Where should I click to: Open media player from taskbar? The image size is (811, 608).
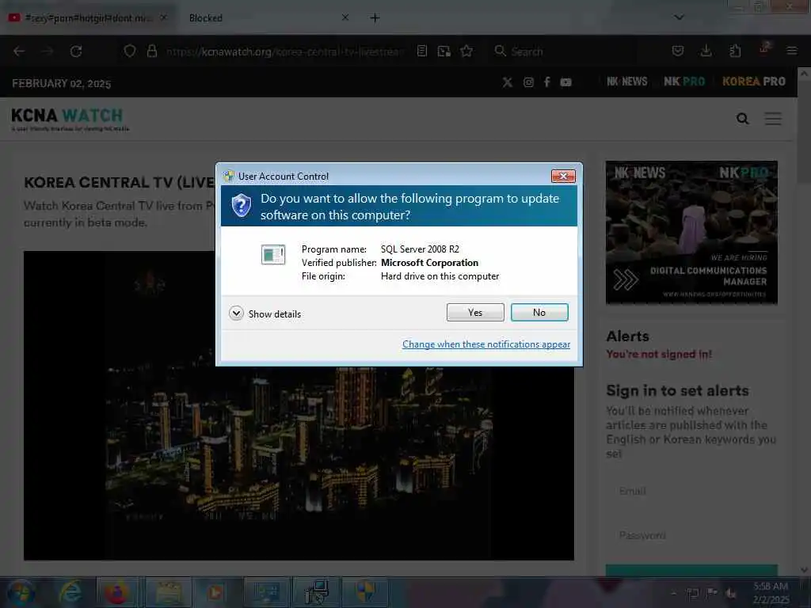[x=215, y=592]
